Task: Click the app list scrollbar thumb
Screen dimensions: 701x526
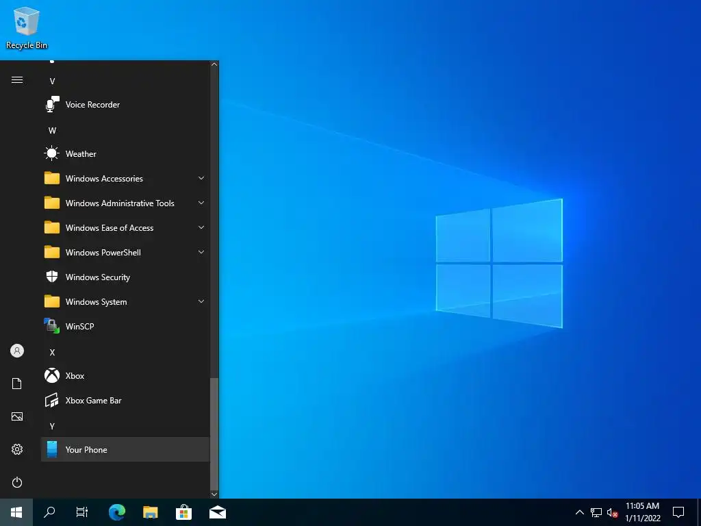Action: tap(214, 434)
